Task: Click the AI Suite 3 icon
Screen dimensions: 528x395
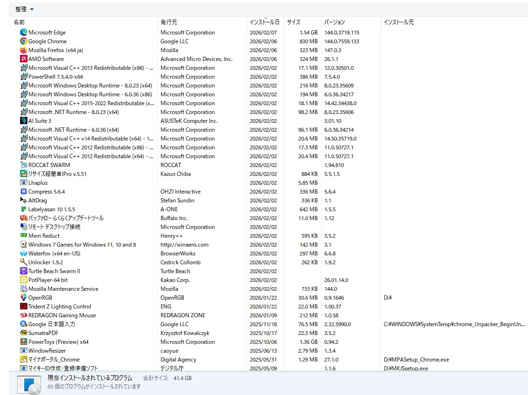Action: click(24, 121)
